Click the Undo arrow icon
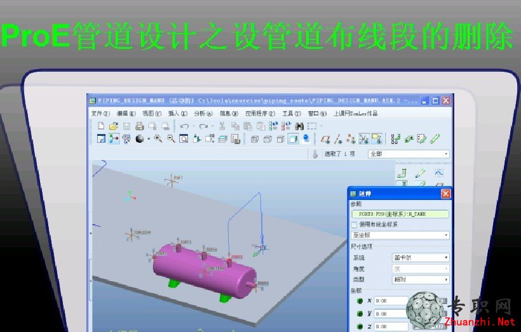 [x=185, y=126]
